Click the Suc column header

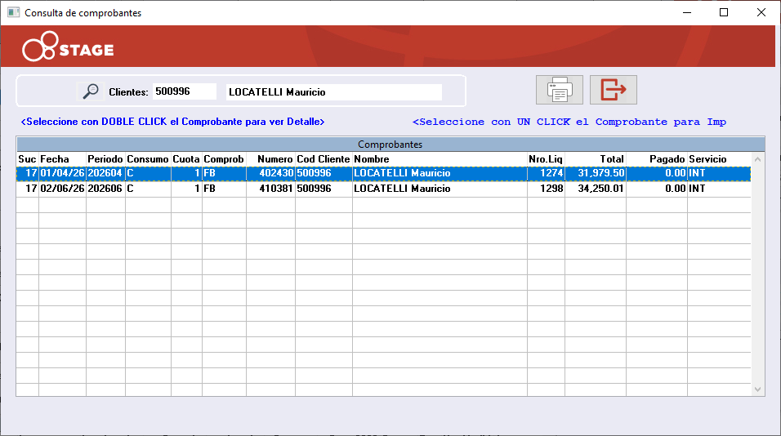point(28,159)
